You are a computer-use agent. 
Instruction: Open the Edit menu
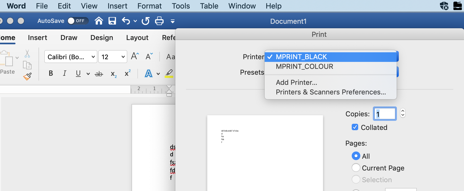click(x=64, y=6)
